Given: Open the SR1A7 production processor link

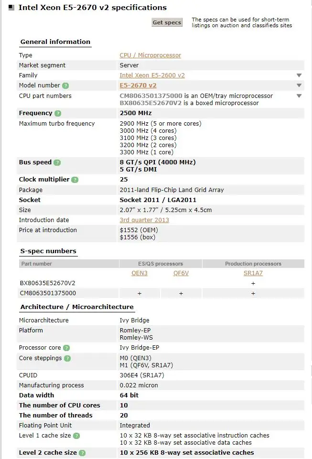Looking at the screenshot, I should coord(253,273).
